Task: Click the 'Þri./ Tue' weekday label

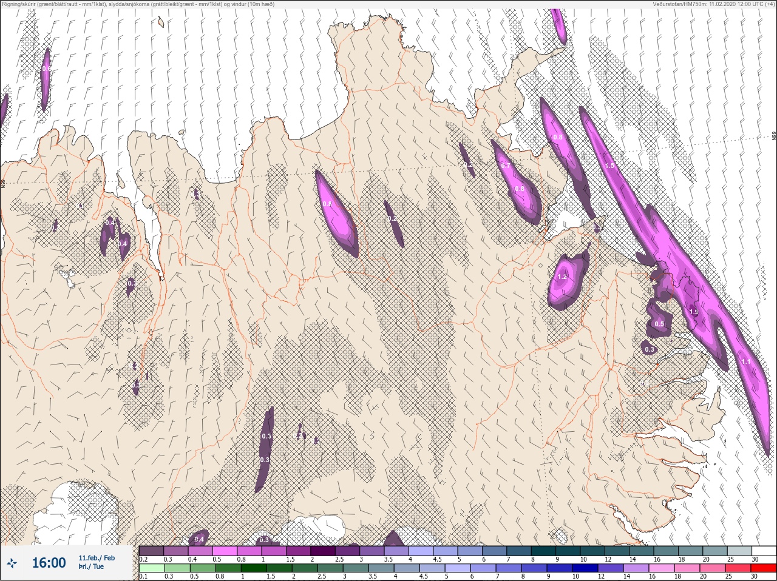Action: 91,567
